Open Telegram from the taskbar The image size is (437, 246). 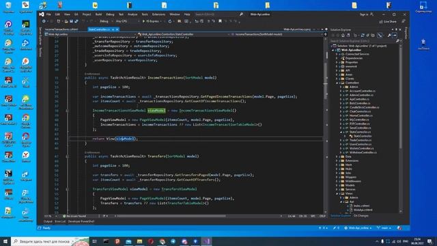pos(173,241)
